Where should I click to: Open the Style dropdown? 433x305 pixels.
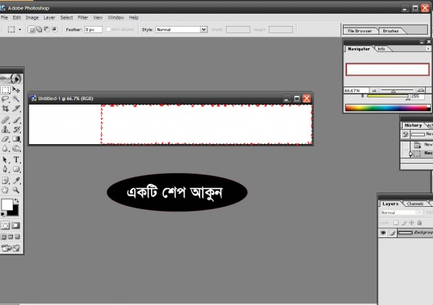(204, 30)
